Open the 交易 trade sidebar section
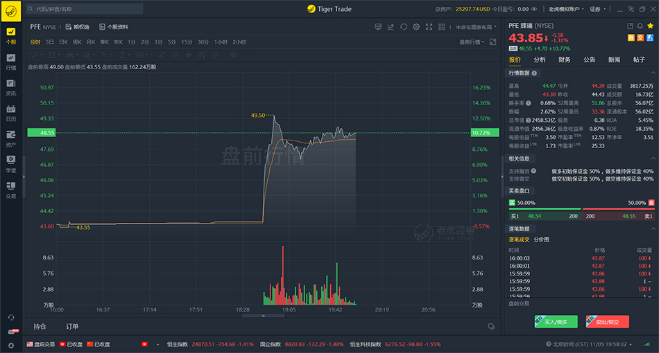Viewport: 659px width, 353px height. point(11,190)
